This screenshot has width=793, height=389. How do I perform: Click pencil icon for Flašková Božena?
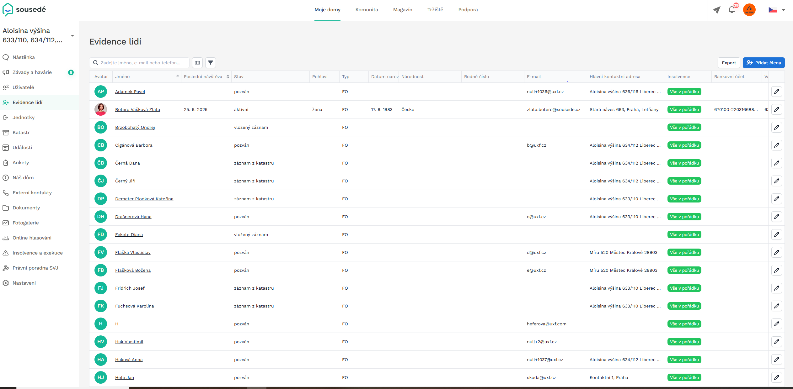pyautogui.click(x=776, y=270)
